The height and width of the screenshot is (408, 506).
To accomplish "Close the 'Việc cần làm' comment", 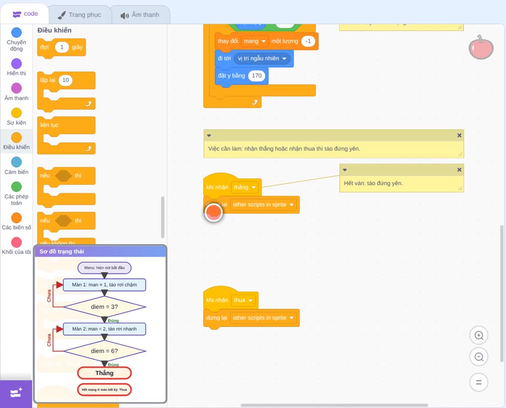I will click(x=459, y=135).
